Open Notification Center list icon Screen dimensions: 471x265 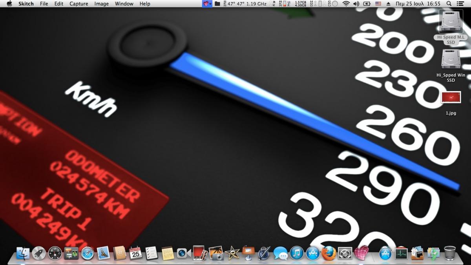click(x=461, y=4)
